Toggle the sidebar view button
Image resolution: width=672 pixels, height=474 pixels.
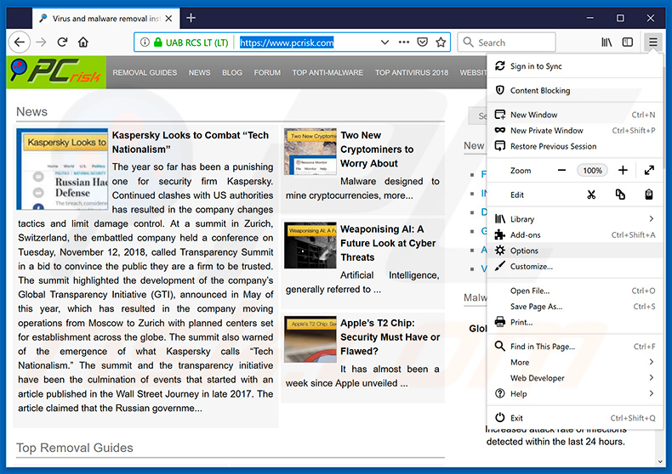[628, 42]
